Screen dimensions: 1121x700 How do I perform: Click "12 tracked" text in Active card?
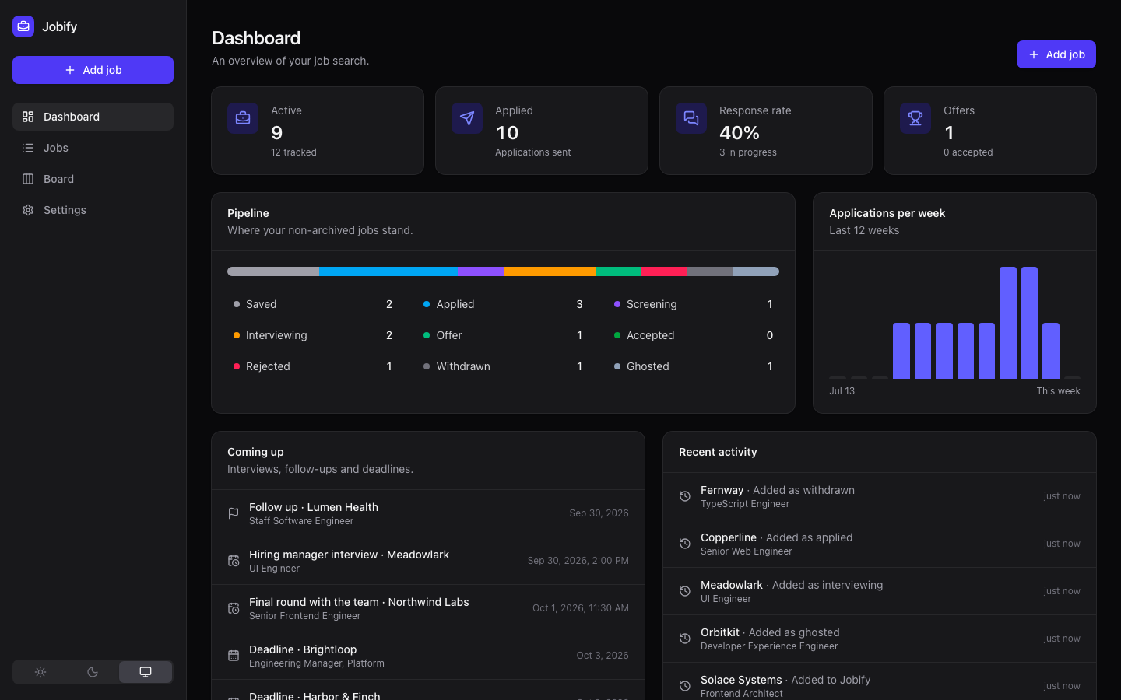293,152
